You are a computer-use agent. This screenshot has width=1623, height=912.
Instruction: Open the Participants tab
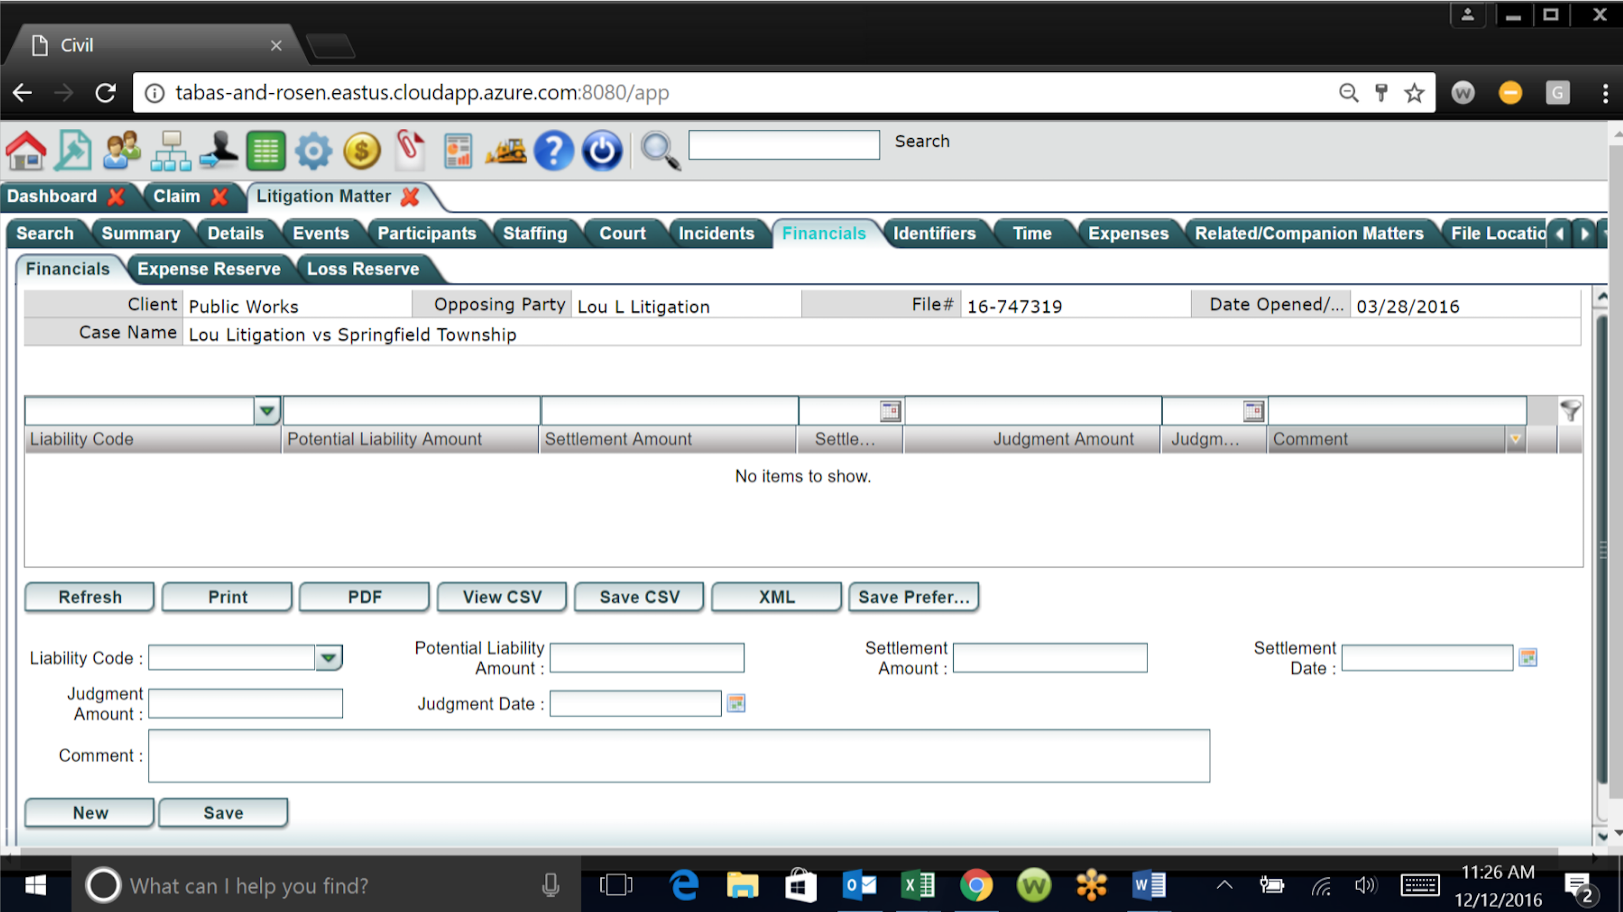click(426, 233)
